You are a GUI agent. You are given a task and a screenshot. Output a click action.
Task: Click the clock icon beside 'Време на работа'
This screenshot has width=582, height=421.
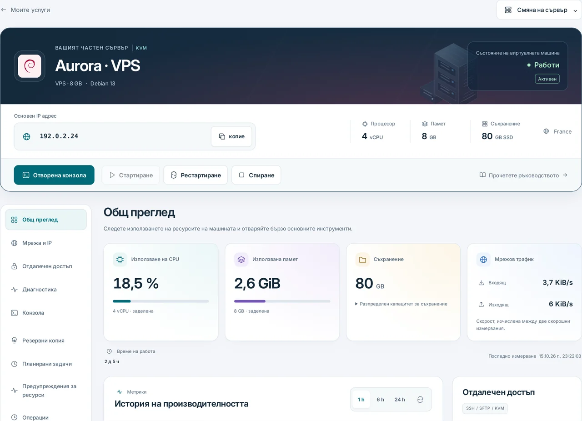(109, 351)
